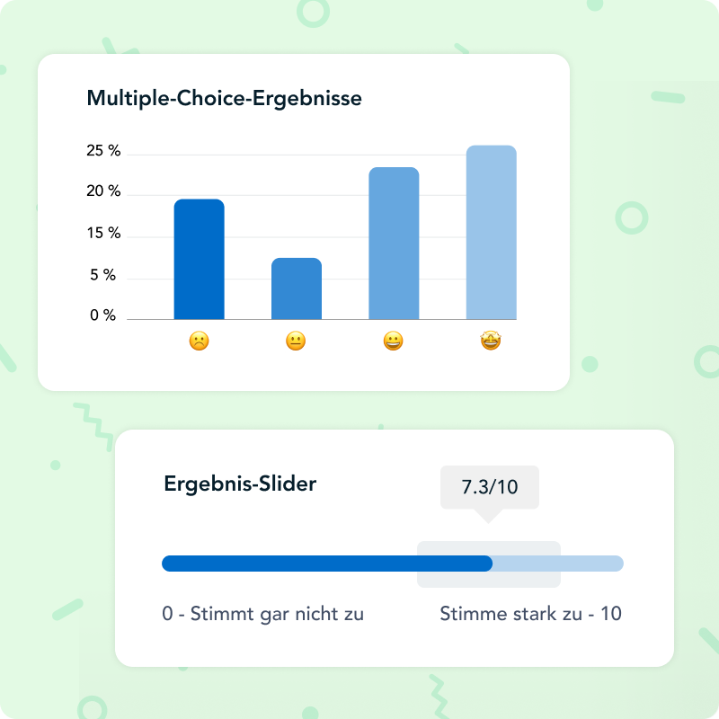Viewport: 719px width, 719px height.
Task: Click the sad face emoji
Action: 199,342
